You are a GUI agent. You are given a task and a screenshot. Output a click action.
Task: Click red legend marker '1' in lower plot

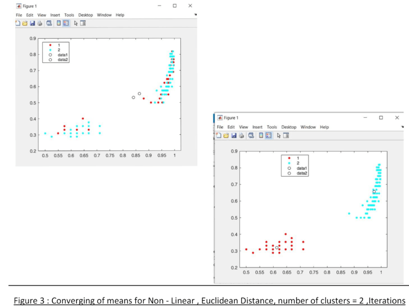point(289,158)
